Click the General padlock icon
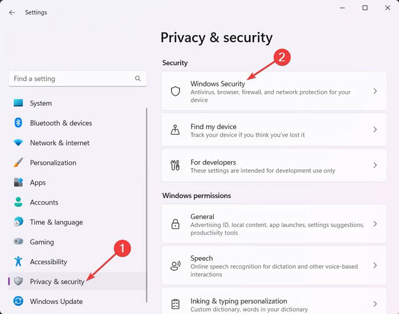Image resolution: width=399 pixels, height=314 pixels. pyautogui.click(x=176, y=224)
